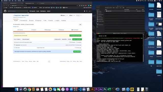Open the DaeguDude owner link
This screenshot has height=92, width=163.
click(x=17, y=15)
